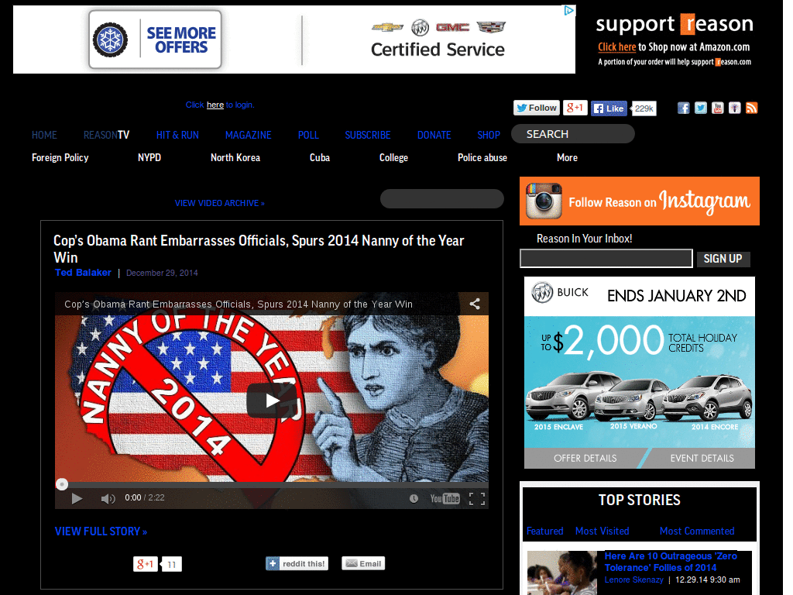Open the Twitter social icon in header
Image resolution: width=793 pixels, height=595 pixels.
pos(700,108)
